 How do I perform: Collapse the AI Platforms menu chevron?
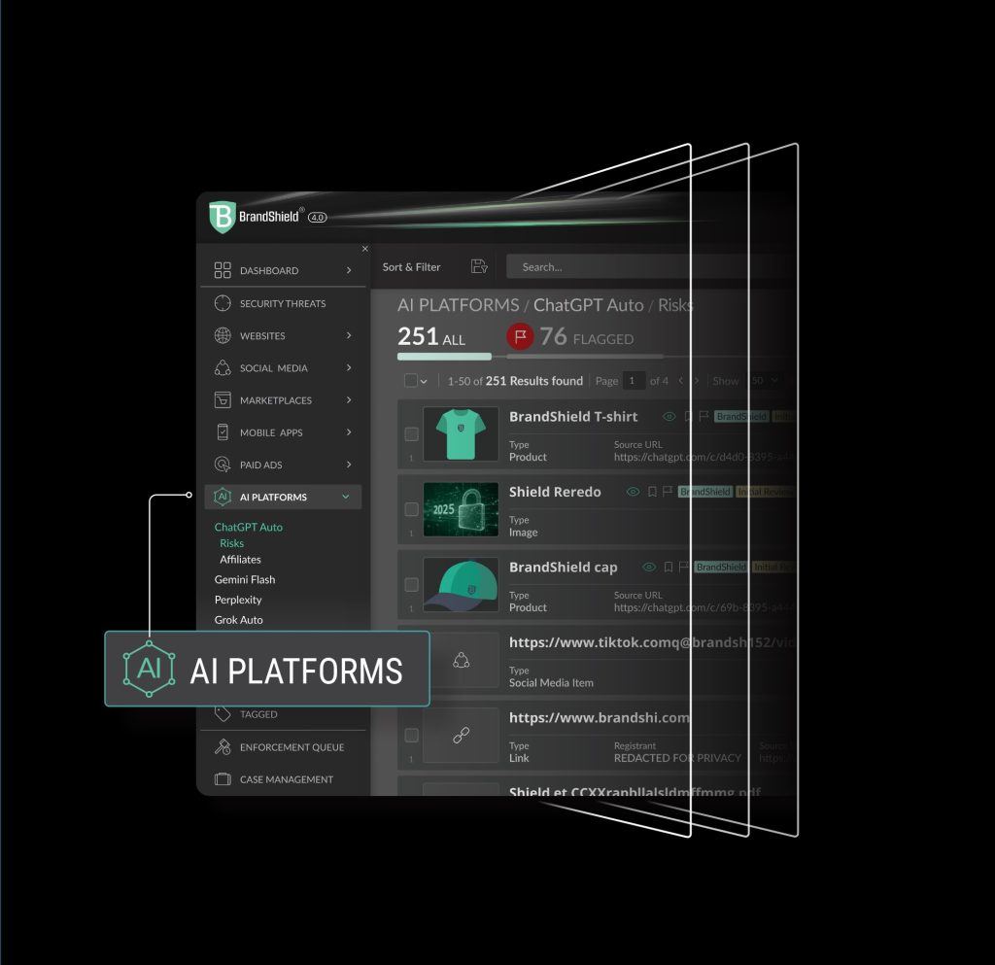[x=346, y=497]
